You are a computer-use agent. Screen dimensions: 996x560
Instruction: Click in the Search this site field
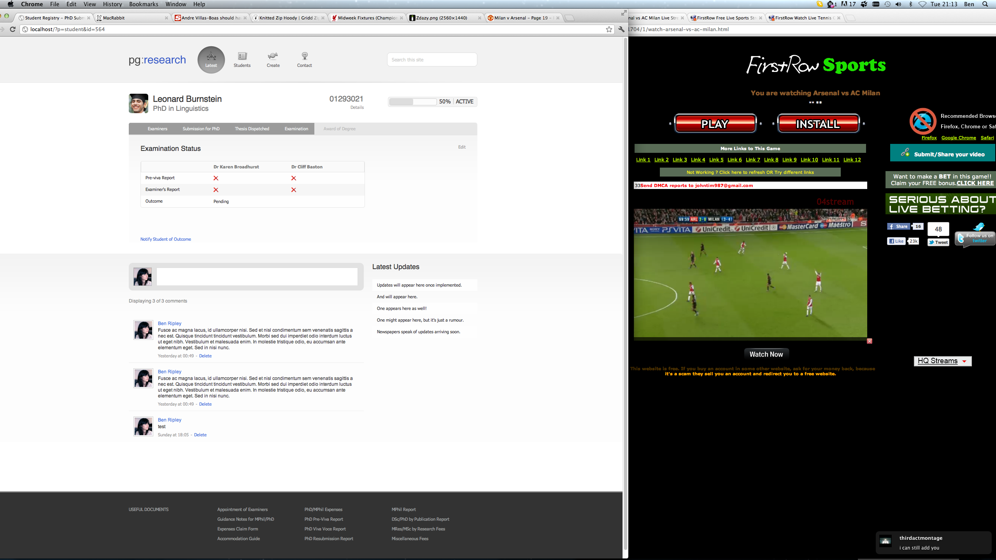[432, 59]
